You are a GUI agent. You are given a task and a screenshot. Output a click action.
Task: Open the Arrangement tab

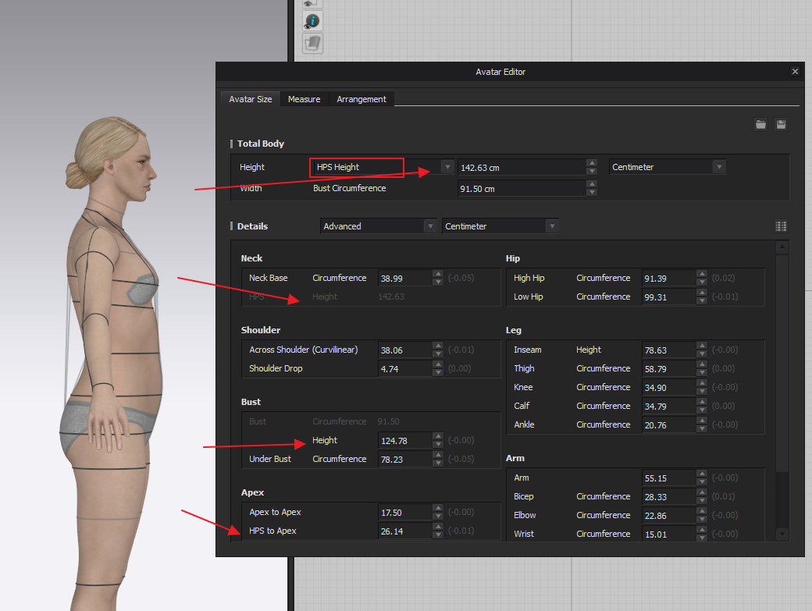(x=361, y=99)
